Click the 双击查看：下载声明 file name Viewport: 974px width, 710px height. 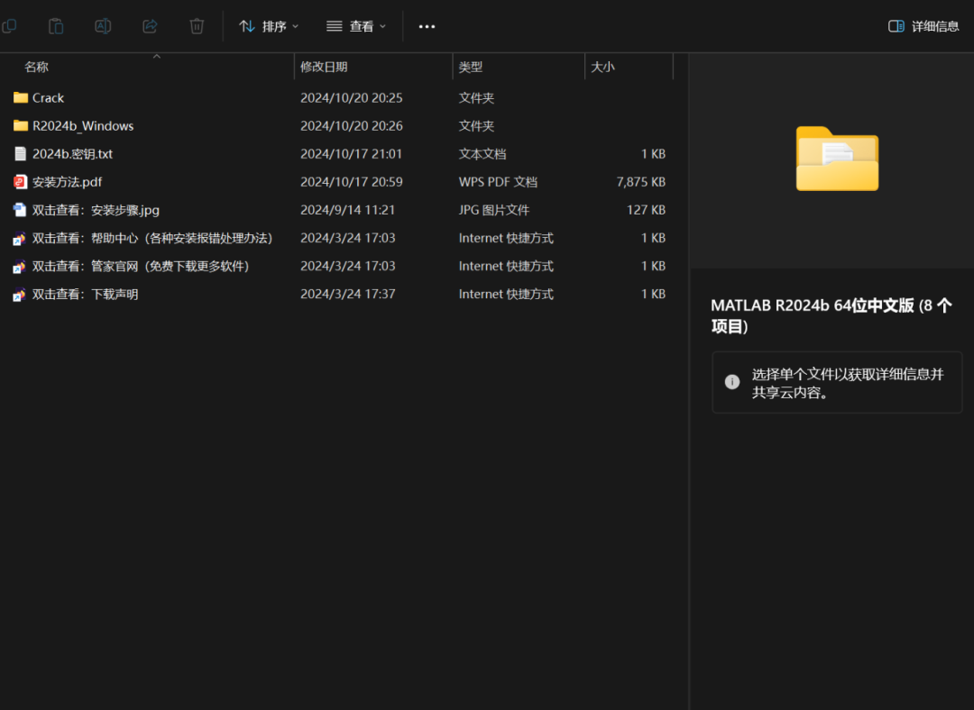(x=85, y=294)
